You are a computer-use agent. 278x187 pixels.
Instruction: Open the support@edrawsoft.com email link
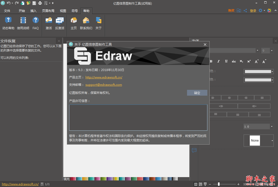coord(104,85)
